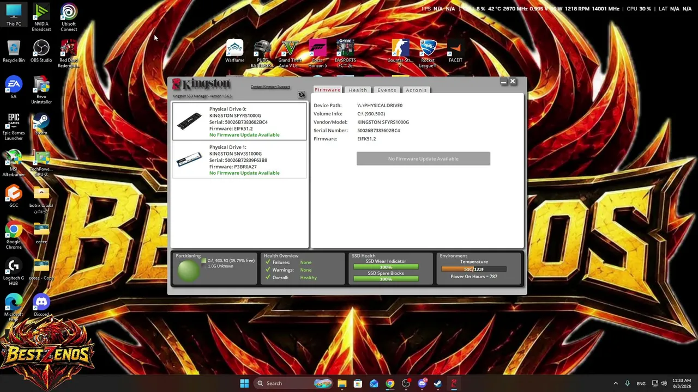Open Google Chrome from the taskbar
Image resolution: width=698 pixels, height=392 pixels.
(390, 383)
